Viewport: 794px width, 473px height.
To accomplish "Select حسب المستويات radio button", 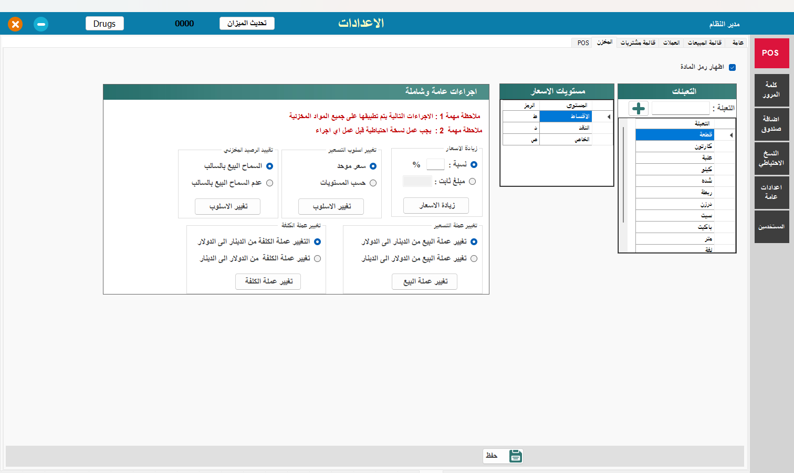I will tap(373, 183).
